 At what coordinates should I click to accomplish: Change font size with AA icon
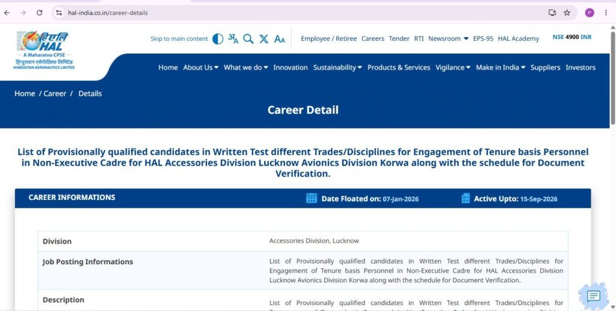pyautogui.click(x=279, y=39)
